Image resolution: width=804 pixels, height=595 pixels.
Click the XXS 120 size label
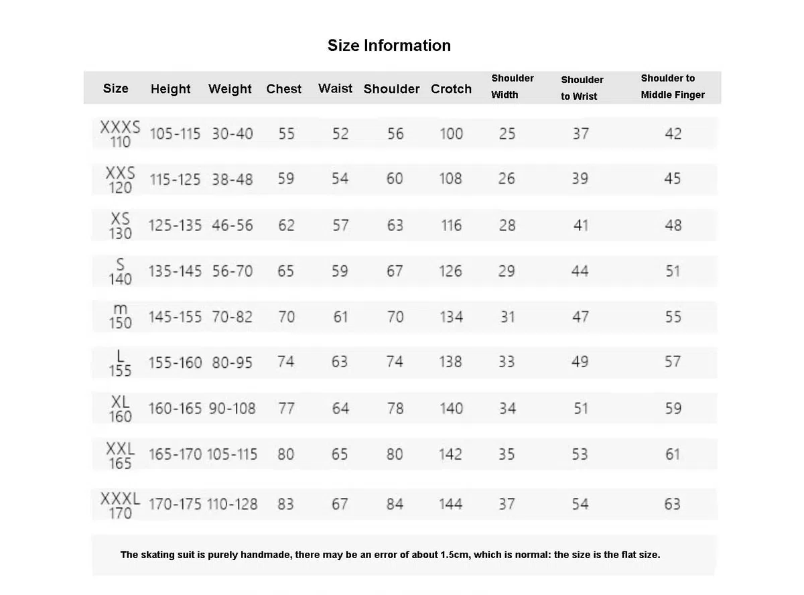(121, 180)
